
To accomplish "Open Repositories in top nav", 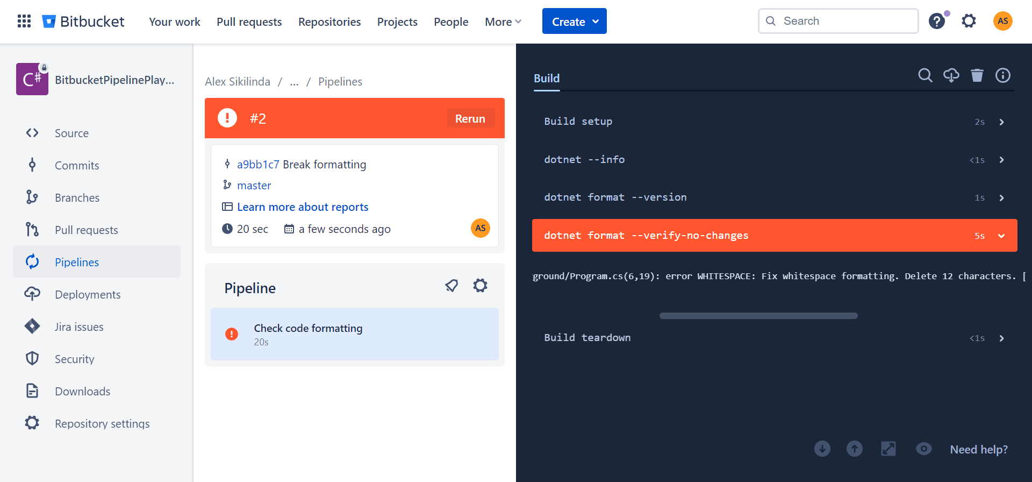I will [x=329, y=22].
